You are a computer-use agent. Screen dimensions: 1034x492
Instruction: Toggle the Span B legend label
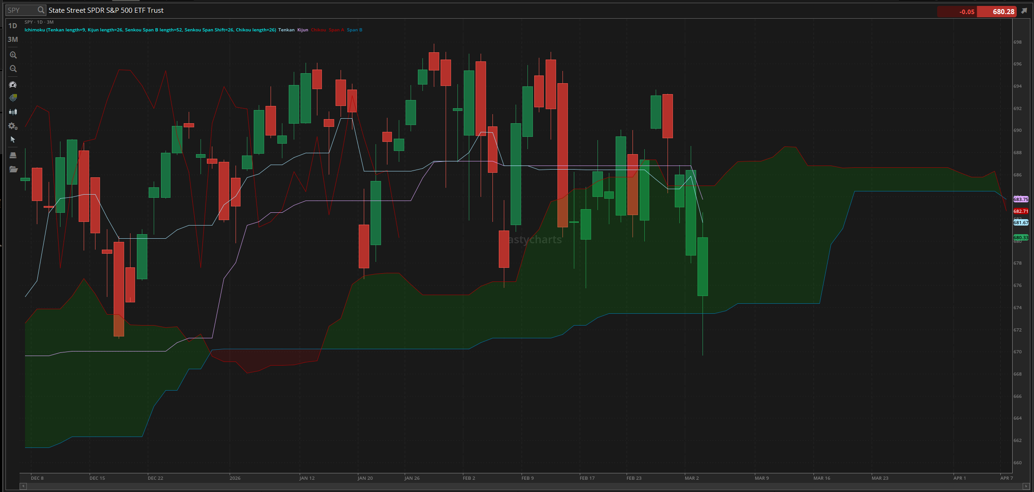point(354,30)
